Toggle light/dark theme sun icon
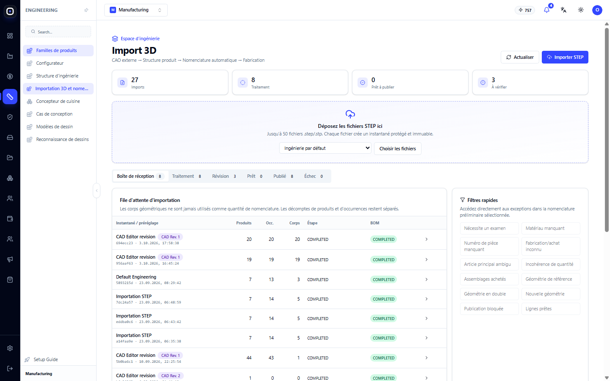This screenshot has width=610, height=381. tap(581, 10)
